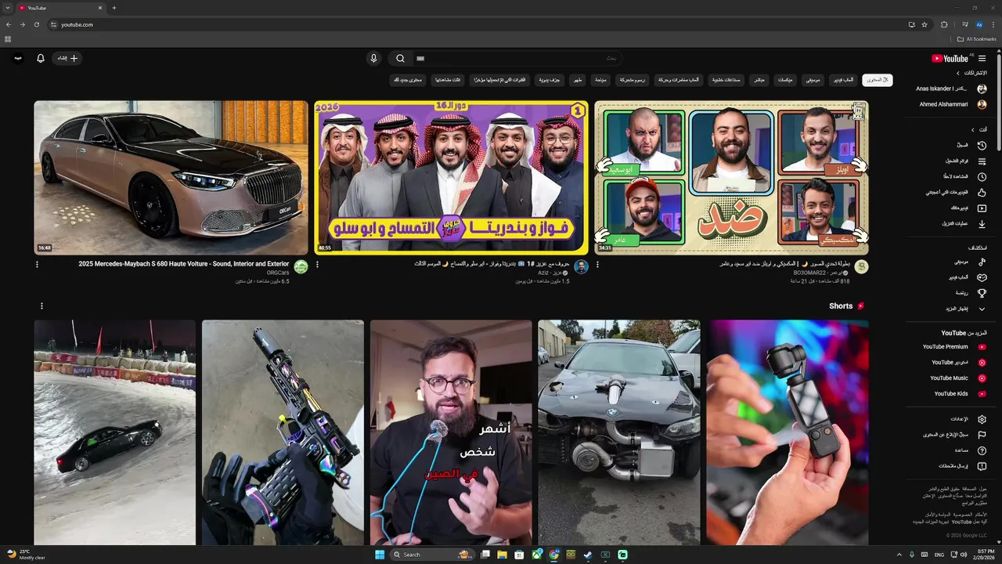Image resolution: width=1002 pixels, height=564 pixels.
Task: Open the YouTube hamburger guide menu
Action: coord(982,58)
